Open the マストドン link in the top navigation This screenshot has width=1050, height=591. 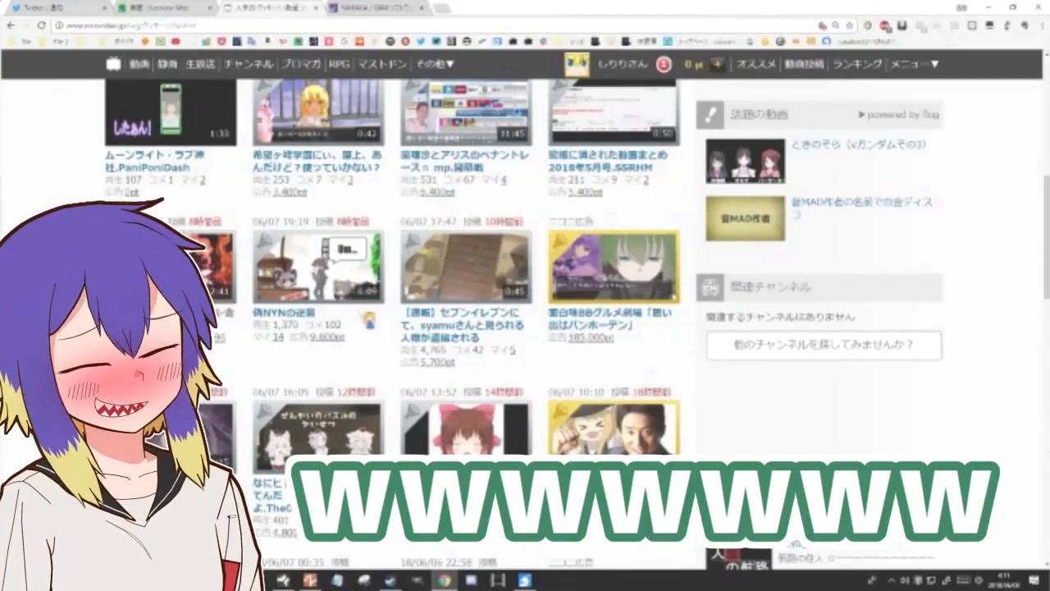click(382, 64)
